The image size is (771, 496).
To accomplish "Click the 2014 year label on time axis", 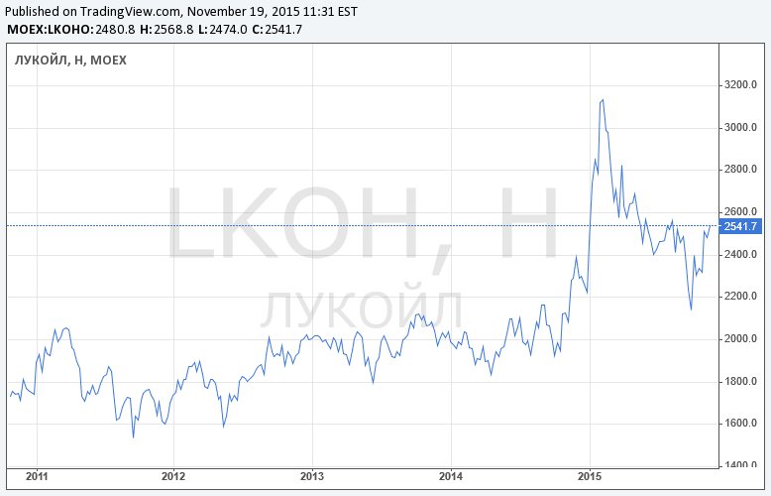I will click(451, 476).
